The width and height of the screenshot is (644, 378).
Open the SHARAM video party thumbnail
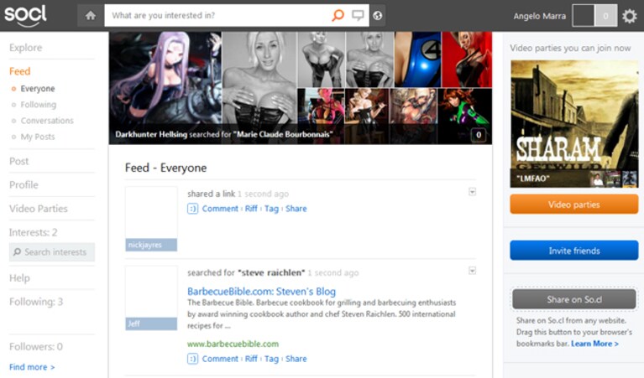(574, 124)
